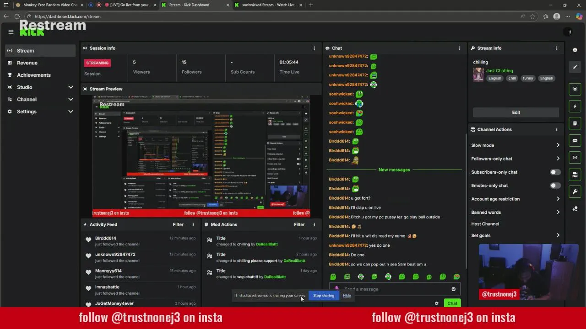Open Mod Actions Filter button
The height and width of the screenshot is (329, 586).
299,224
